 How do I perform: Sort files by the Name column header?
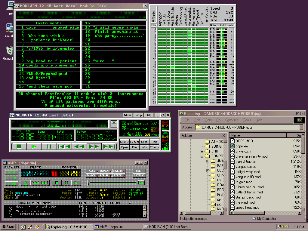click(x=258, y=135)
